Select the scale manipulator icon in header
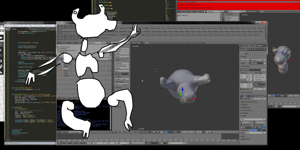The height and width of the screenshot is (150, 300). click(x=171, y=132)
